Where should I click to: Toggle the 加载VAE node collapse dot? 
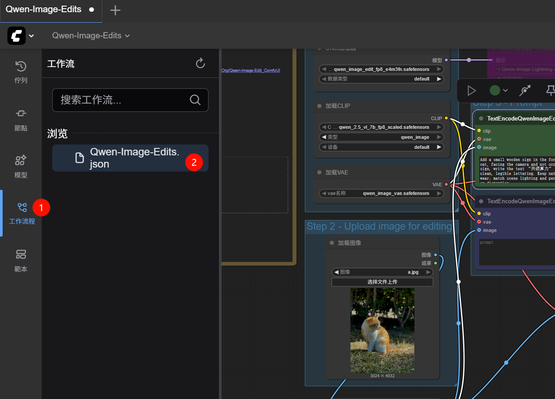click(x=320, y=172)
